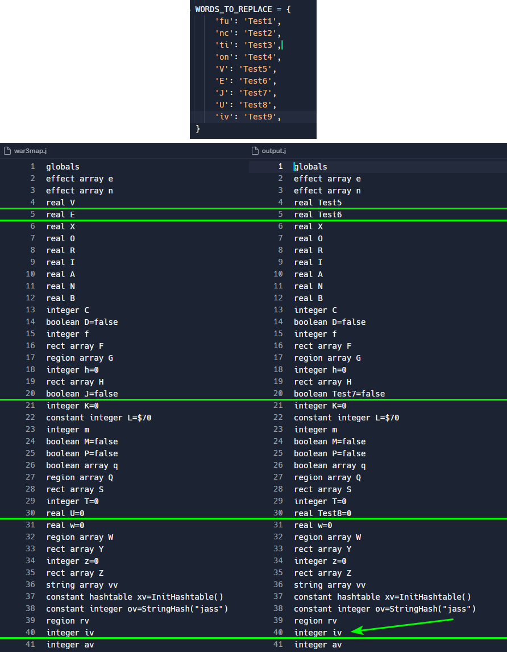Click the 'J': 'Test7' dictionary entry
Viewport: 507px width, 652px height.
click(246, 93)
